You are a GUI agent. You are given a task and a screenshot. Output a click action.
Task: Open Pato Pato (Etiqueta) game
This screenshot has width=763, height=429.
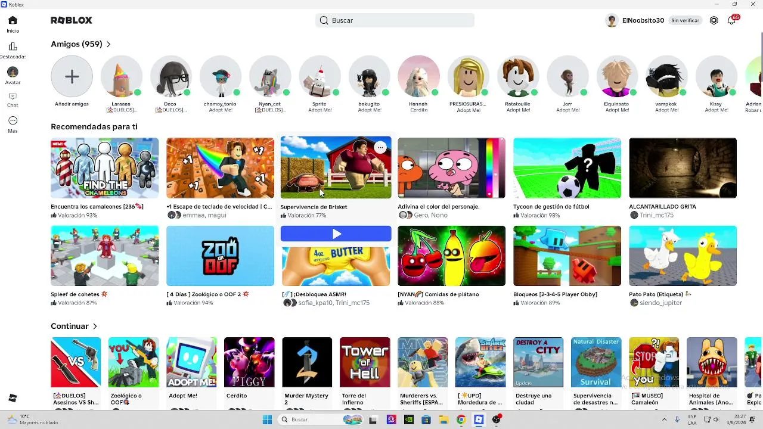pos(683,256)
